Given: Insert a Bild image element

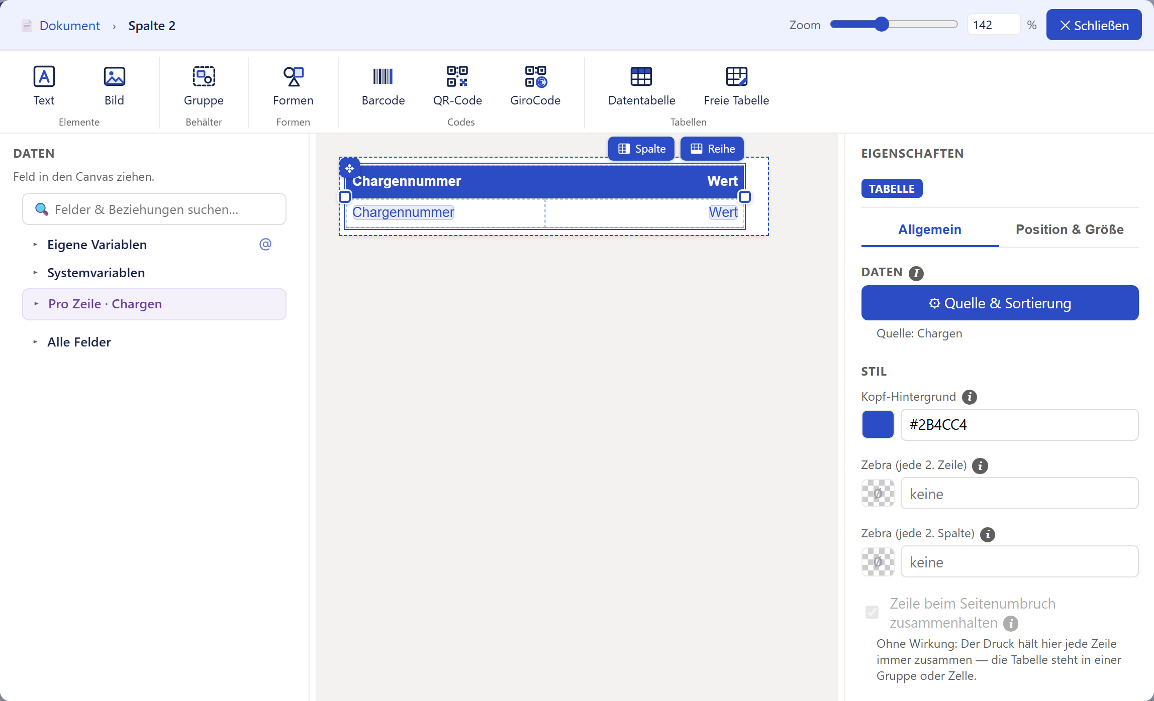Looking at the screenshot, I should click(x=114, y=86).
